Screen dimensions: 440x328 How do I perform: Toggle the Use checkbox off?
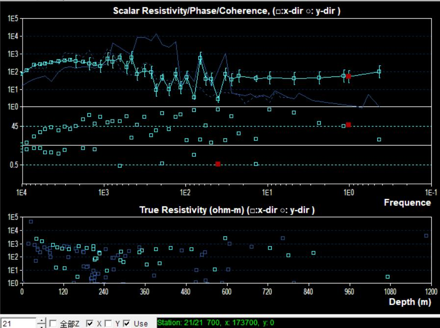coord(127,324)
